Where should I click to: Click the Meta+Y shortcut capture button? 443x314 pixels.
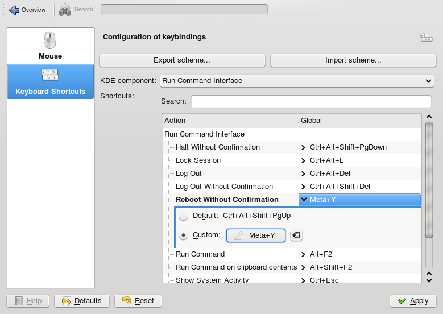255,235
